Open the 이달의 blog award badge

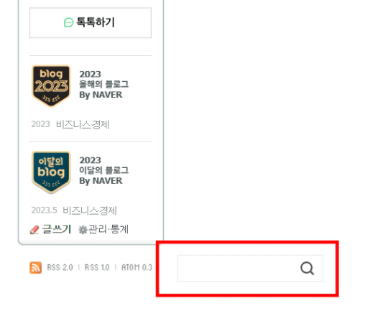[51, 172]
